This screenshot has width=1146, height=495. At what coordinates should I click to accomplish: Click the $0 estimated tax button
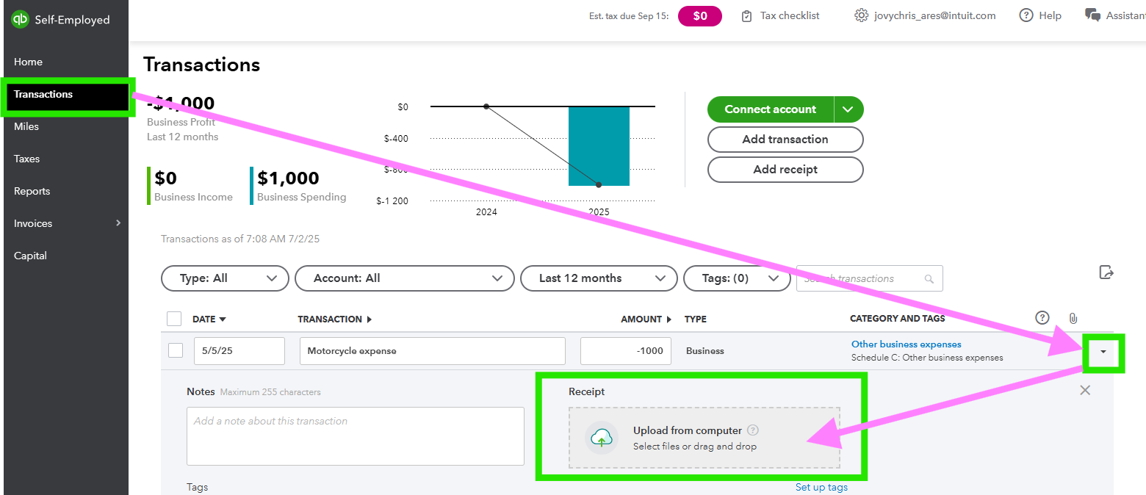700,16
